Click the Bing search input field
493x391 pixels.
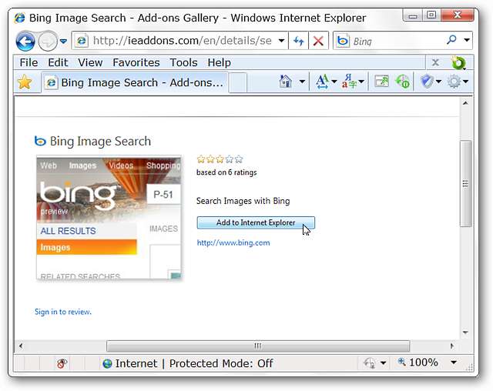pyautogui.click(x=397, y=41)
